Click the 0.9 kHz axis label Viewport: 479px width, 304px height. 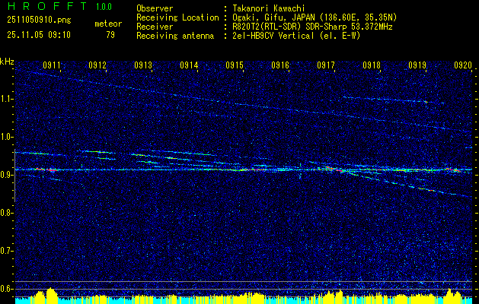(x=7, y=175)
